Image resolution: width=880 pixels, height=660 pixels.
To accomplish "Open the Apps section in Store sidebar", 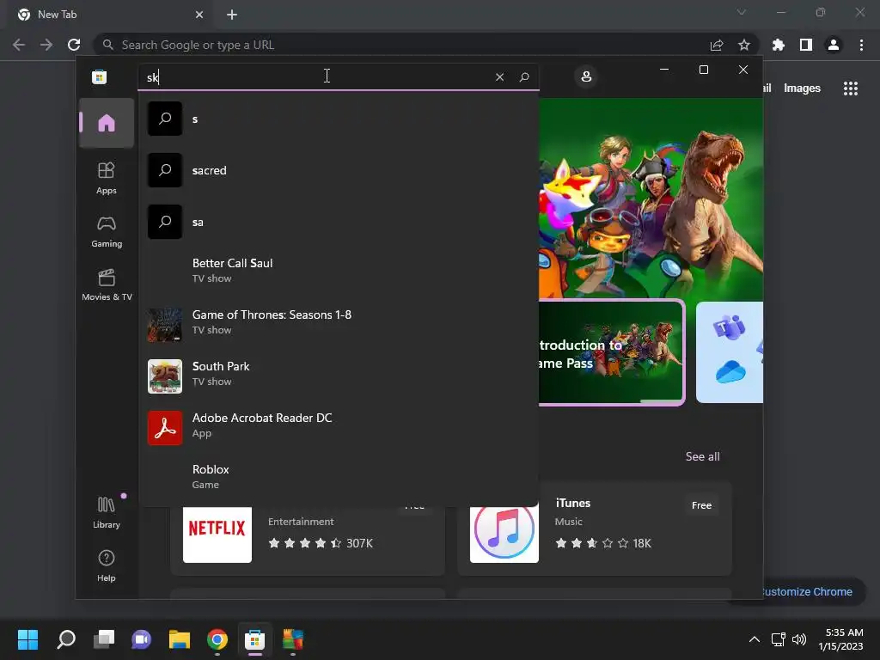I will coord(106,178).
